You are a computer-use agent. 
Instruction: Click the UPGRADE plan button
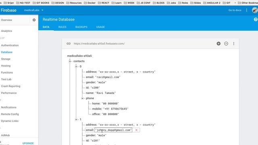pyautogui.click(x=28, y=143)
